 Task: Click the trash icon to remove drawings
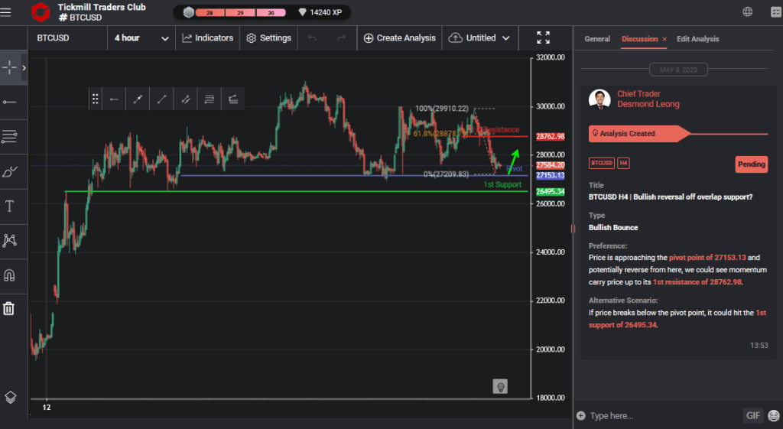click(9, 308)
